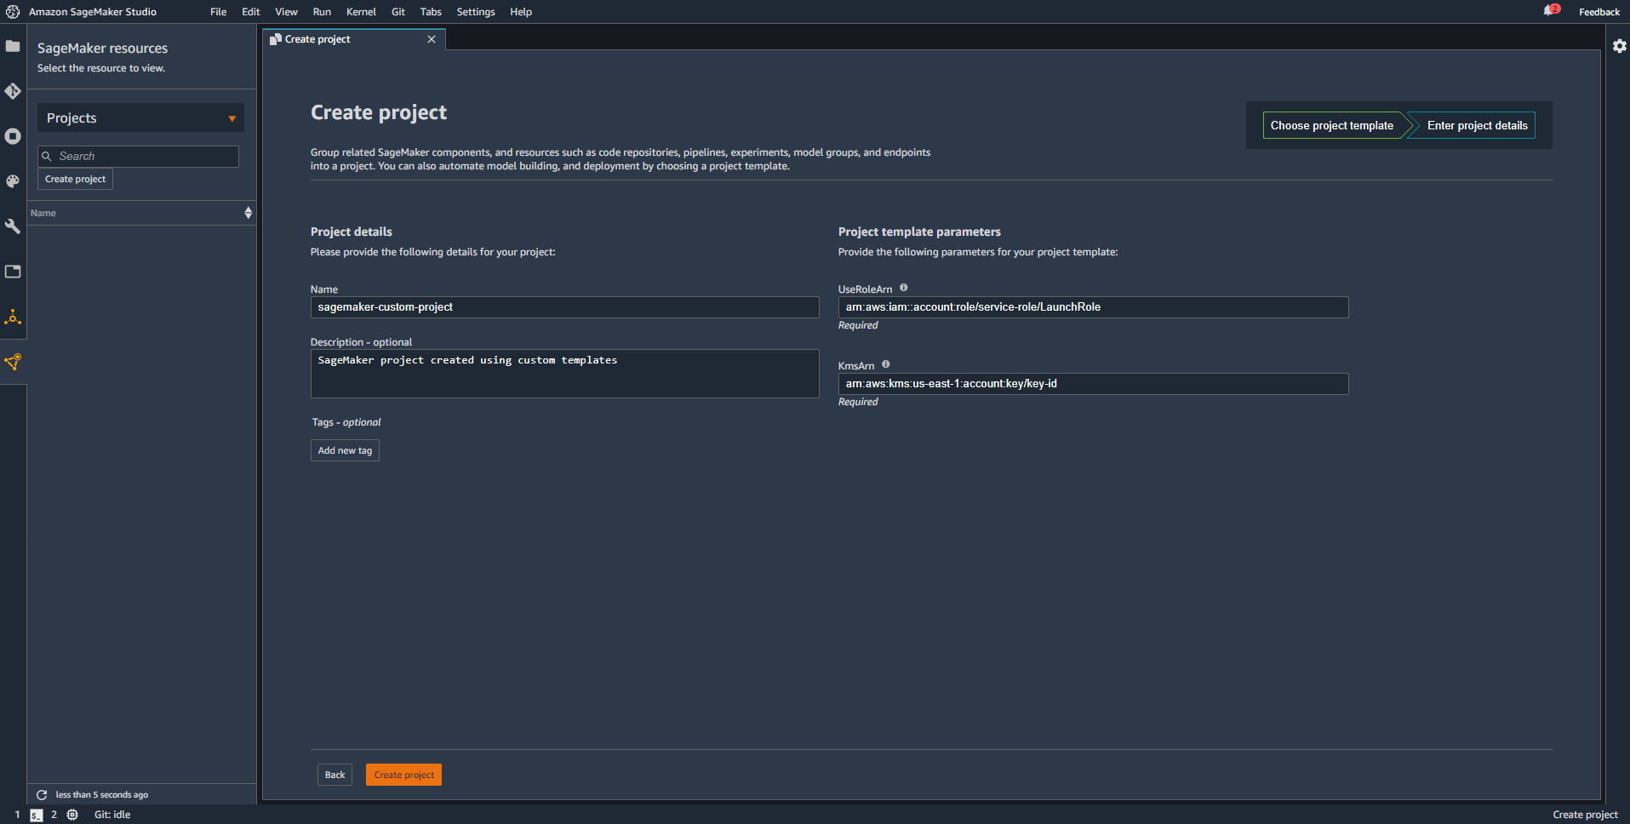Click the Amazon SageMaker Studio logo icon
The image size is (1630, 824).
tap(13, 12)
